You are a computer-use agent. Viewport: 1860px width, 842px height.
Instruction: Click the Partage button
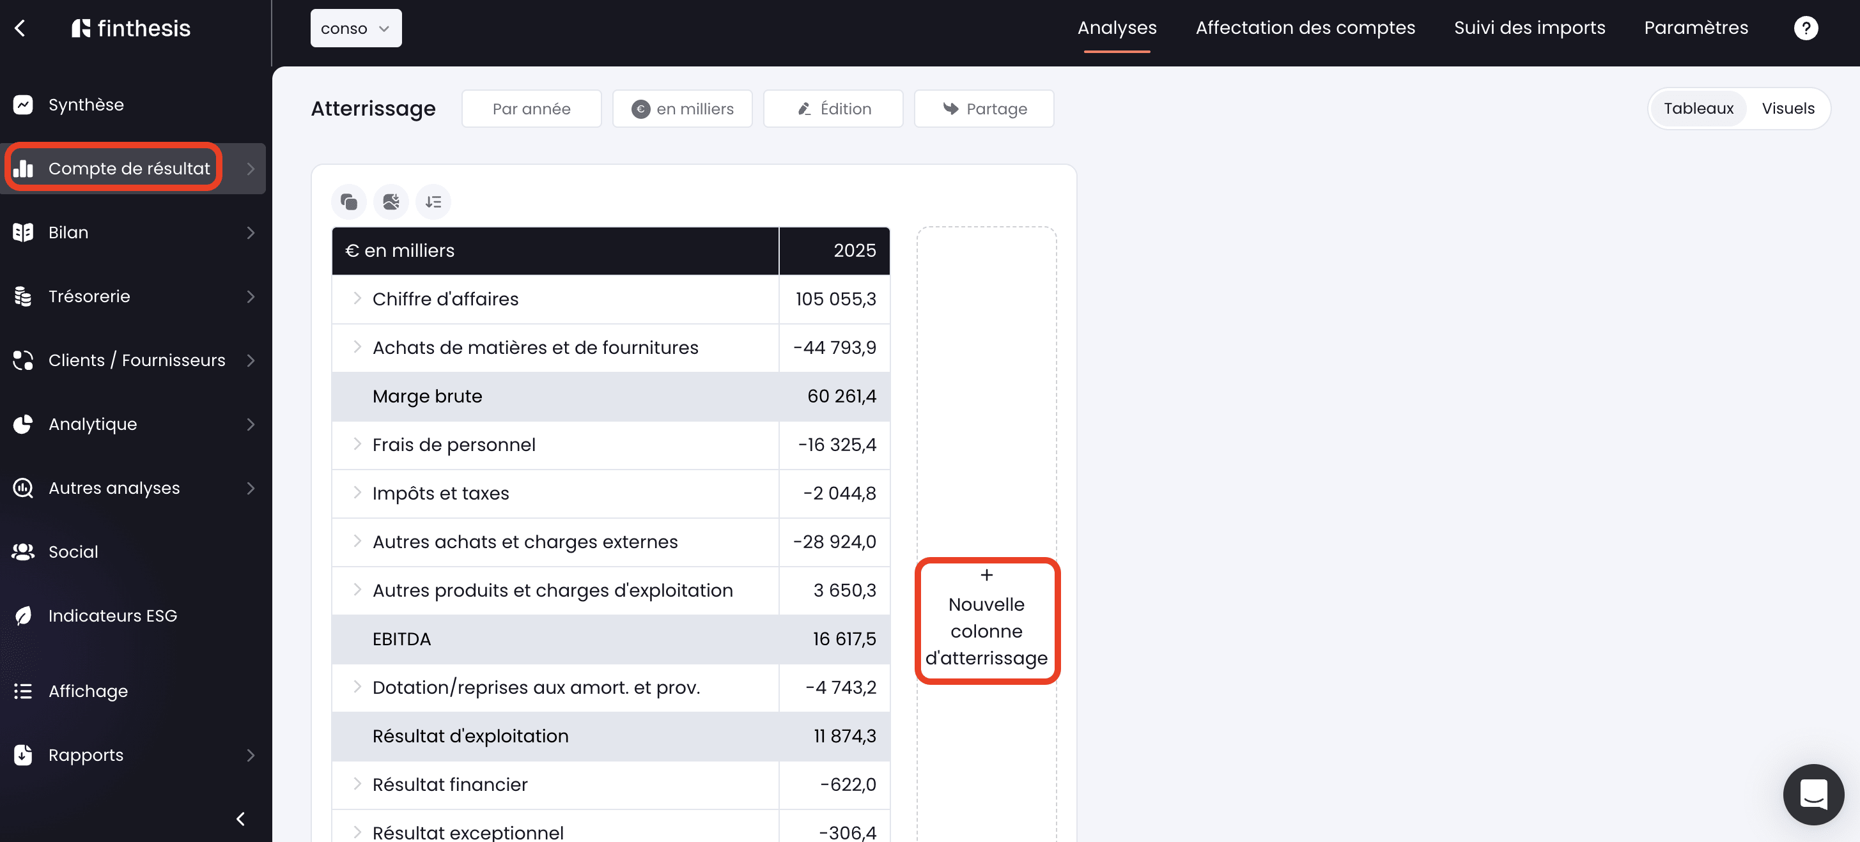click(984, 109)
